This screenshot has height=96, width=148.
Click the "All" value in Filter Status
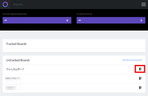[80, 20]
